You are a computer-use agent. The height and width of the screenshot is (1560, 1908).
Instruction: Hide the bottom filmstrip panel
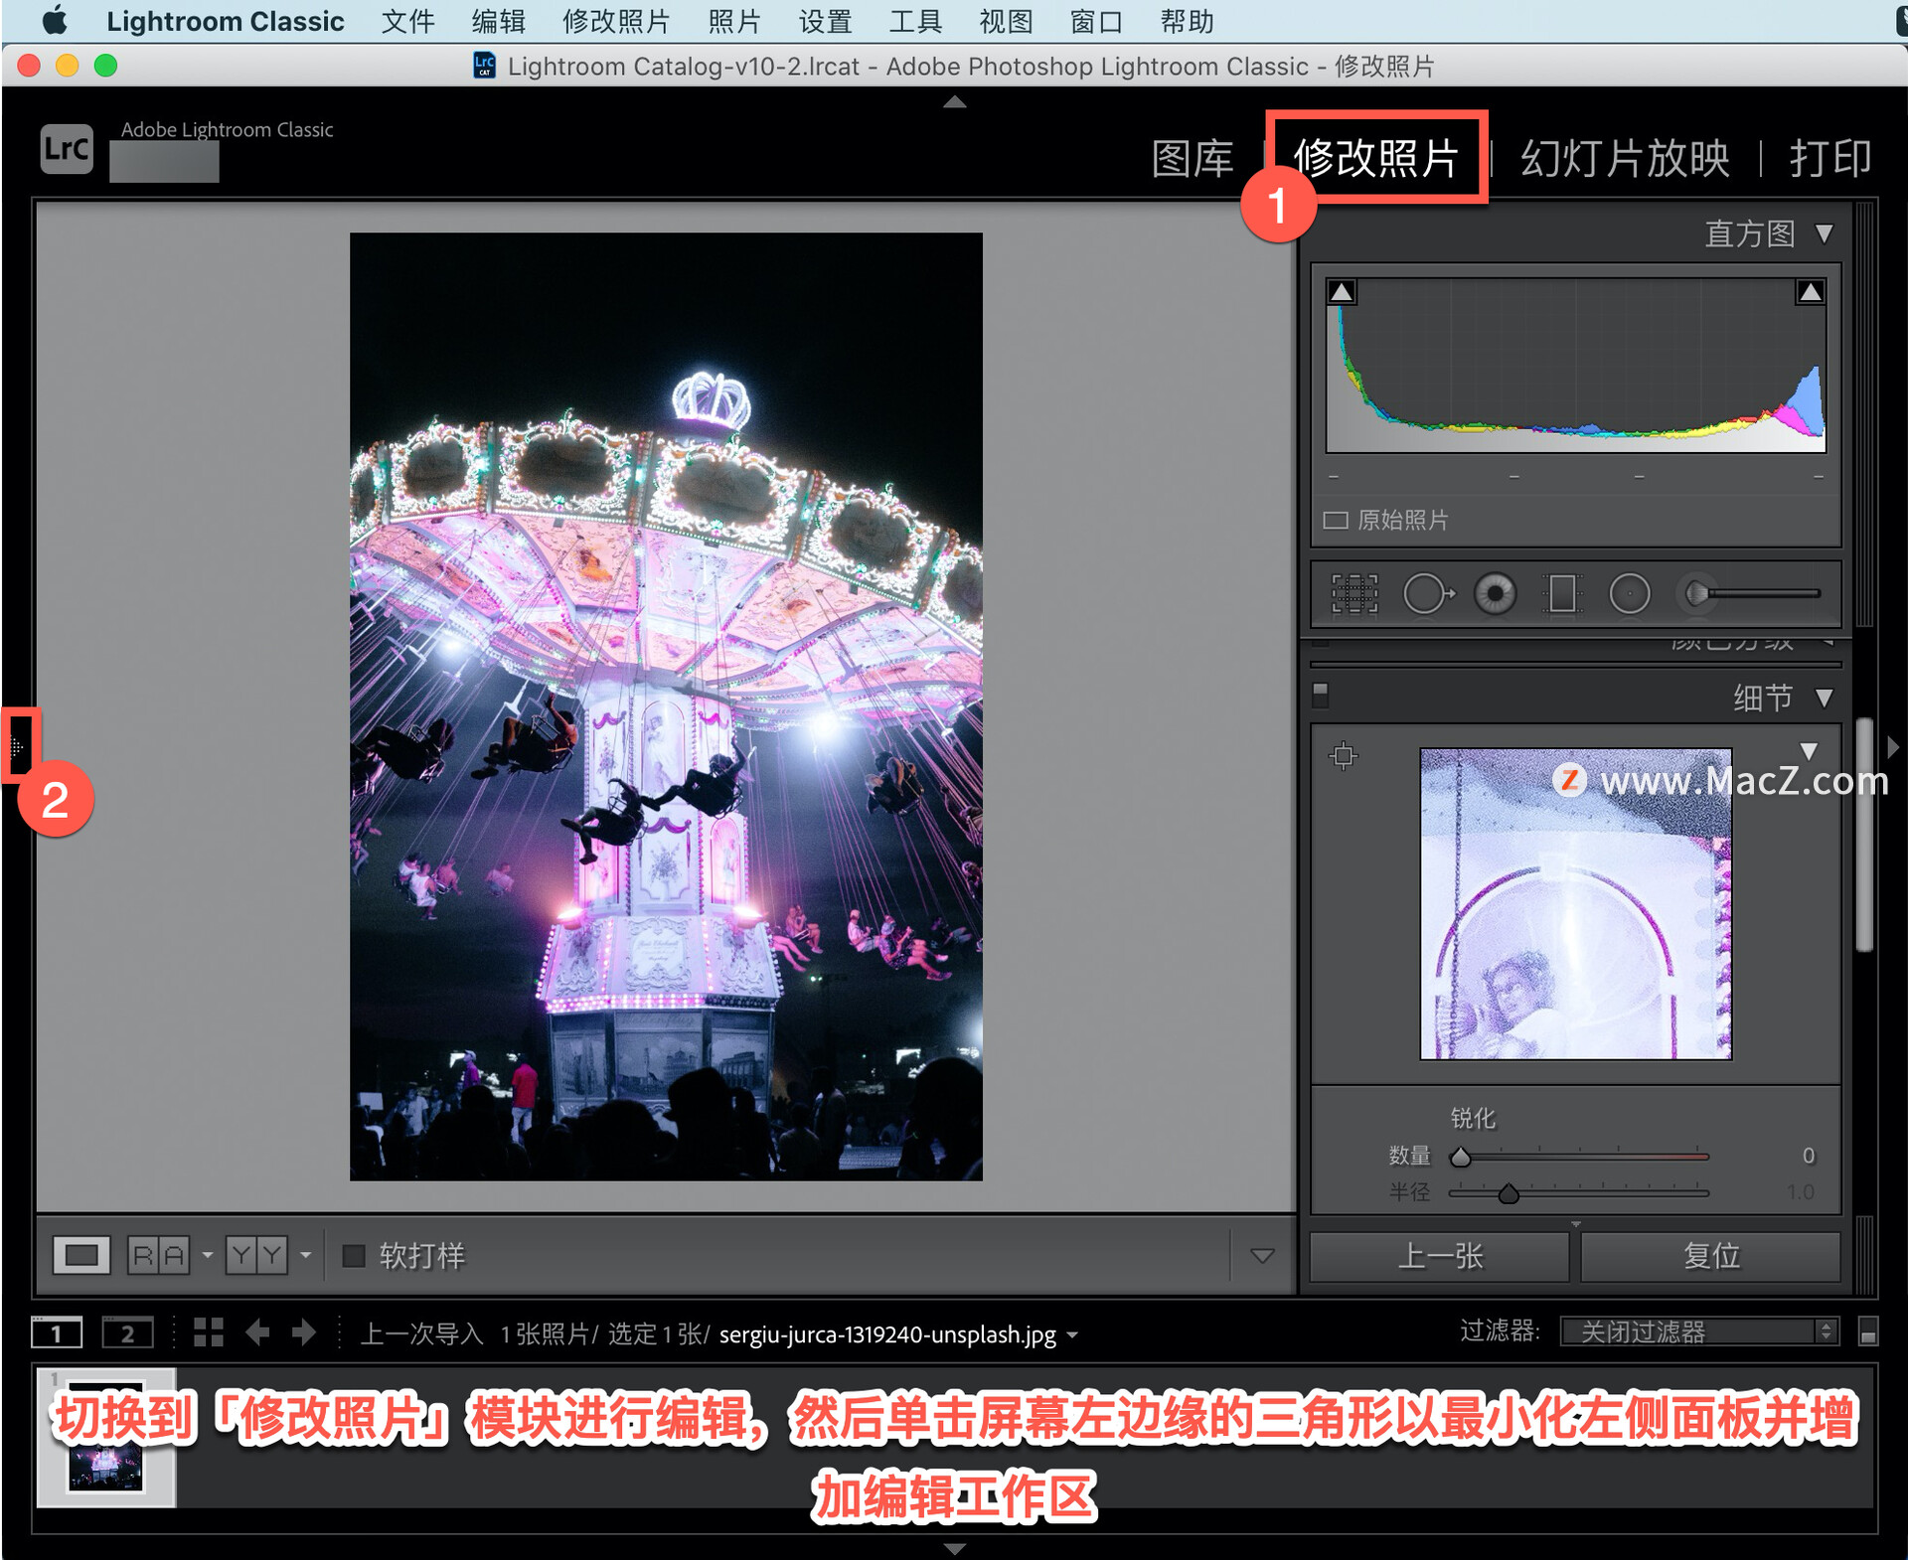(954, 1548)
